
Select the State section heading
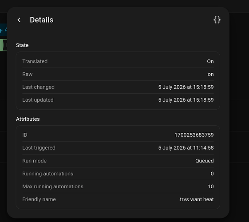pos(22,45)
